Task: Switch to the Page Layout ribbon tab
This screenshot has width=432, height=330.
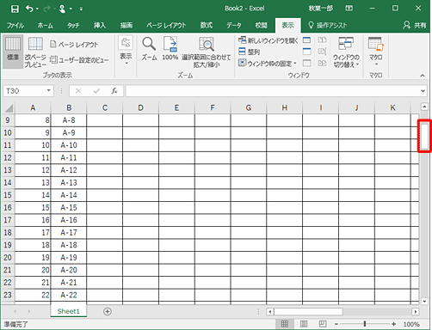Action: pyautogui.click(x=166, y=26)
